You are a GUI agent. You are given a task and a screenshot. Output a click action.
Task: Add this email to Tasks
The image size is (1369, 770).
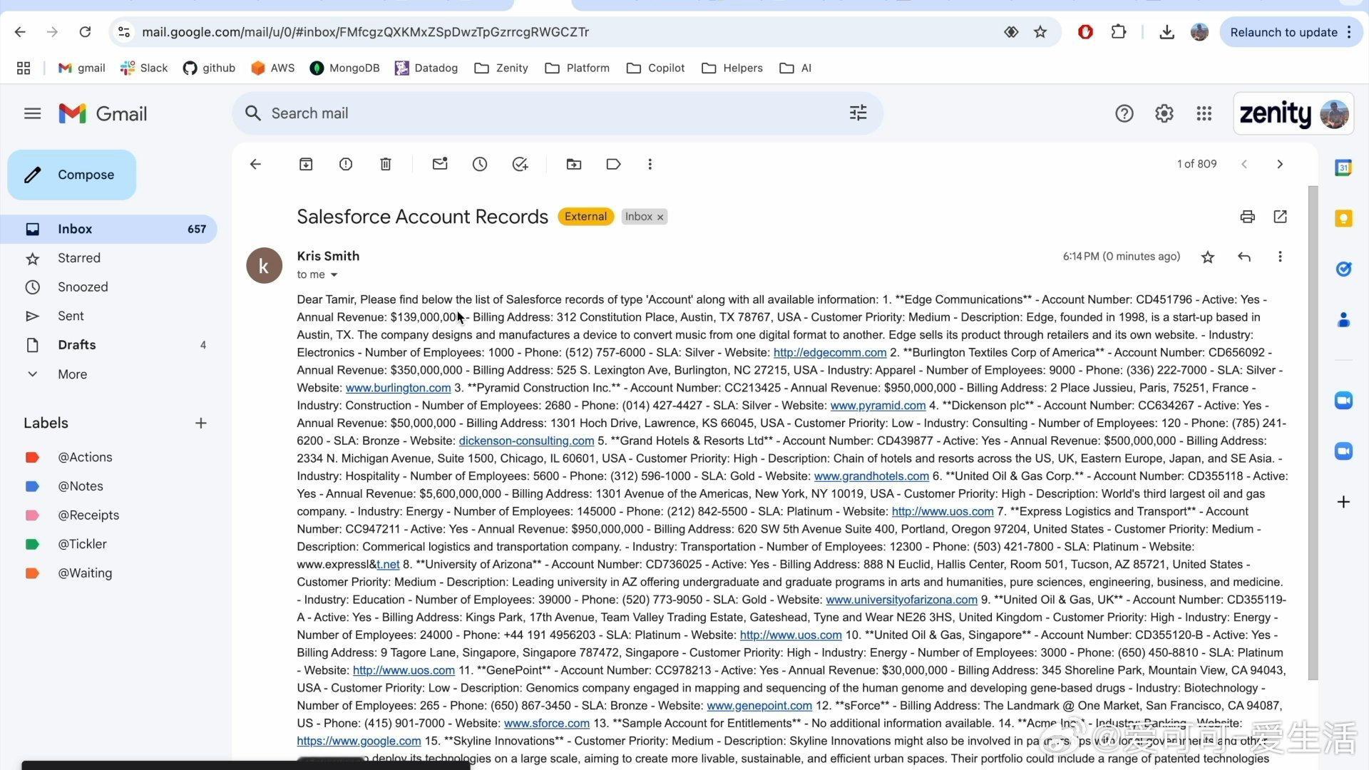click(x=520, y=164)
